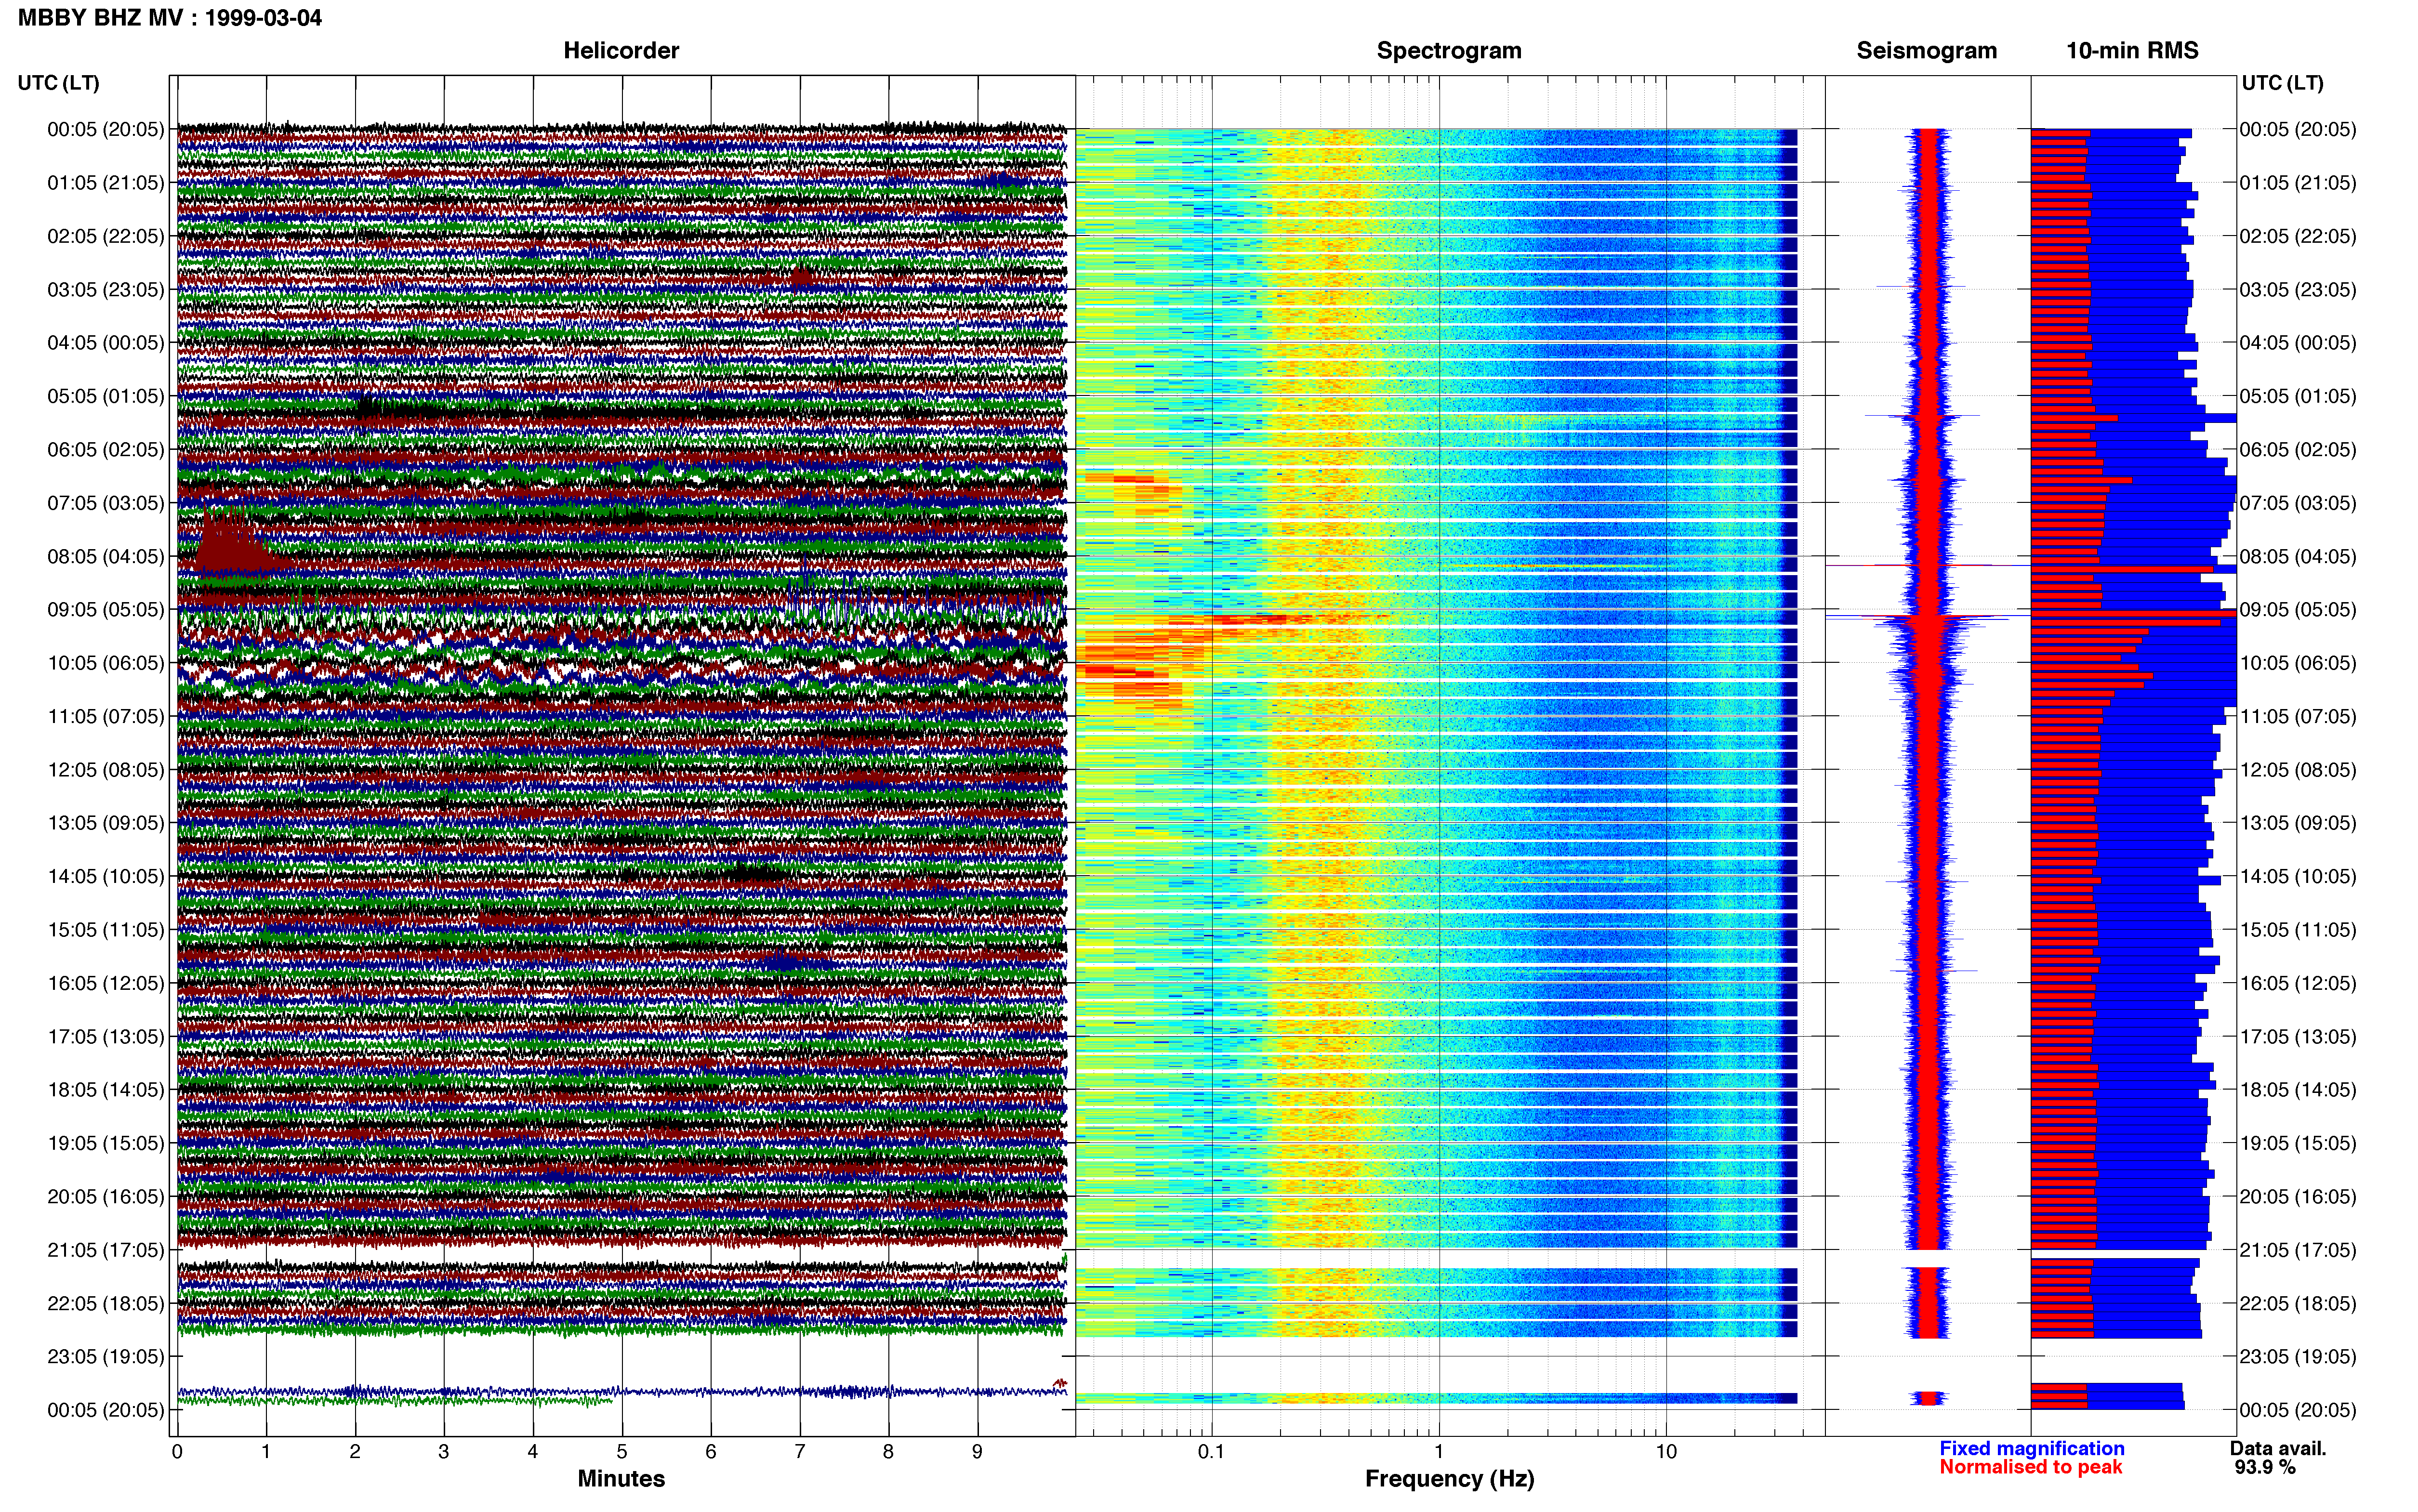Image resolution: width=2418 pixels, height=1512 pixels.
Task: Click the left 22:05 (18:05) time label
Action: [x=105, y=1304]
